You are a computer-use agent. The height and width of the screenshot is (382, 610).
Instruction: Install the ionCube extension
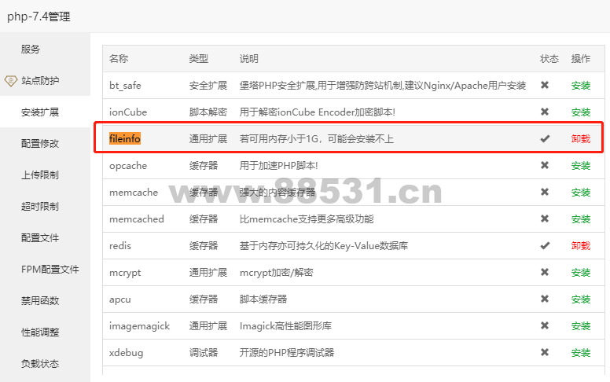[x=581, y=112]
